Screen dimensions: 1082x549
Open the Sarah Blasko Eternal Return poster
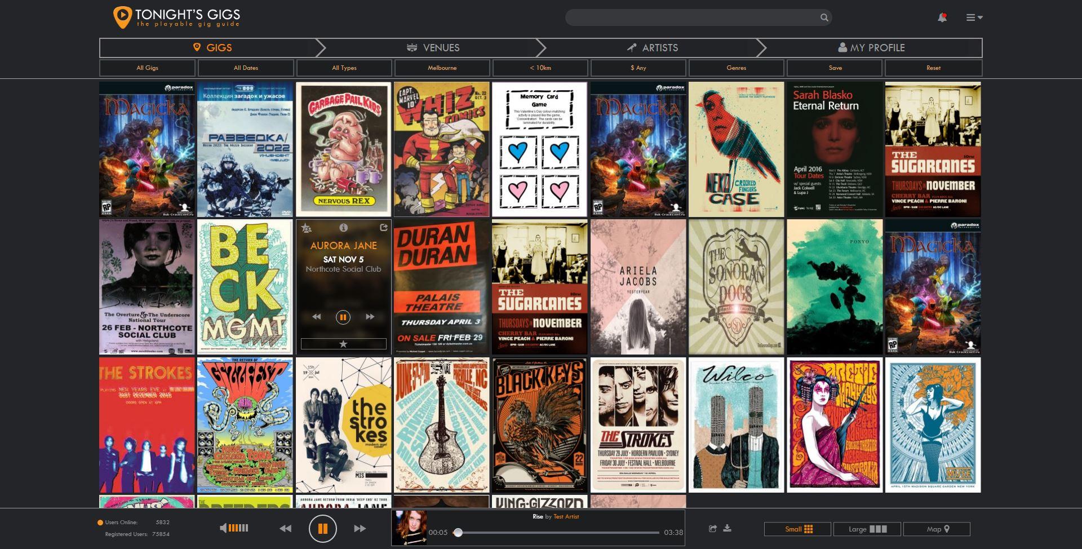[835, 149]
